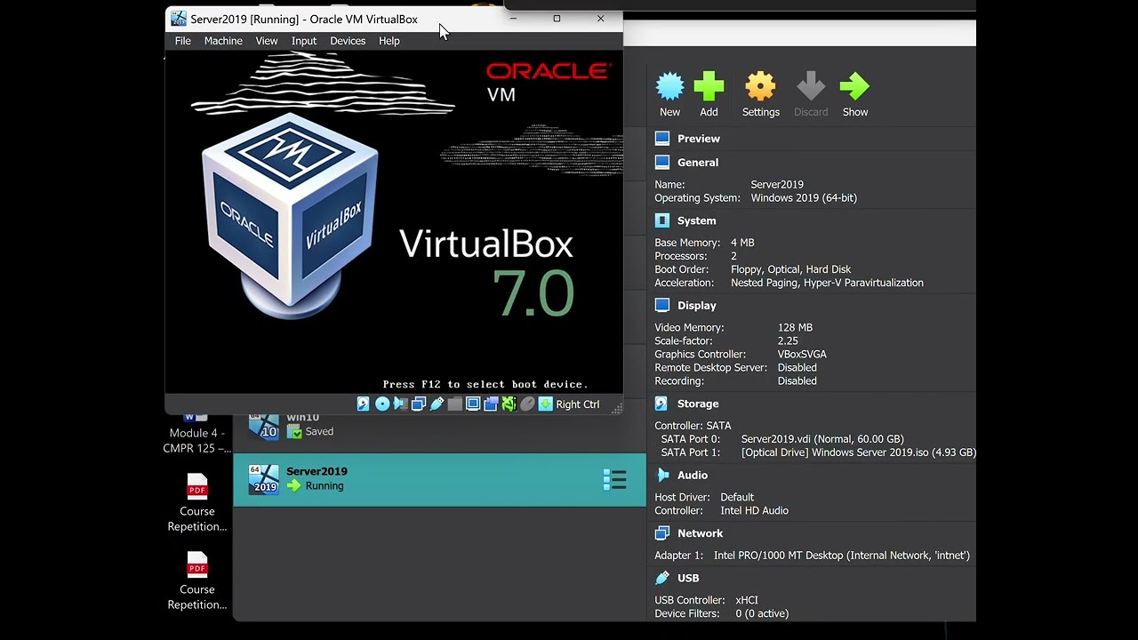The width and height of the screenshot is (1138, 640).
Task: Click the USB Controller value xHCI
Action: [747, 601]
